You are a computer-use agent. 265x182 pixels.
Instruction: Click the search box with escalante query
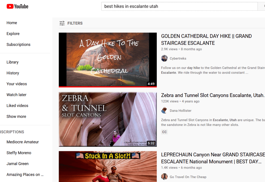(179, 6)
